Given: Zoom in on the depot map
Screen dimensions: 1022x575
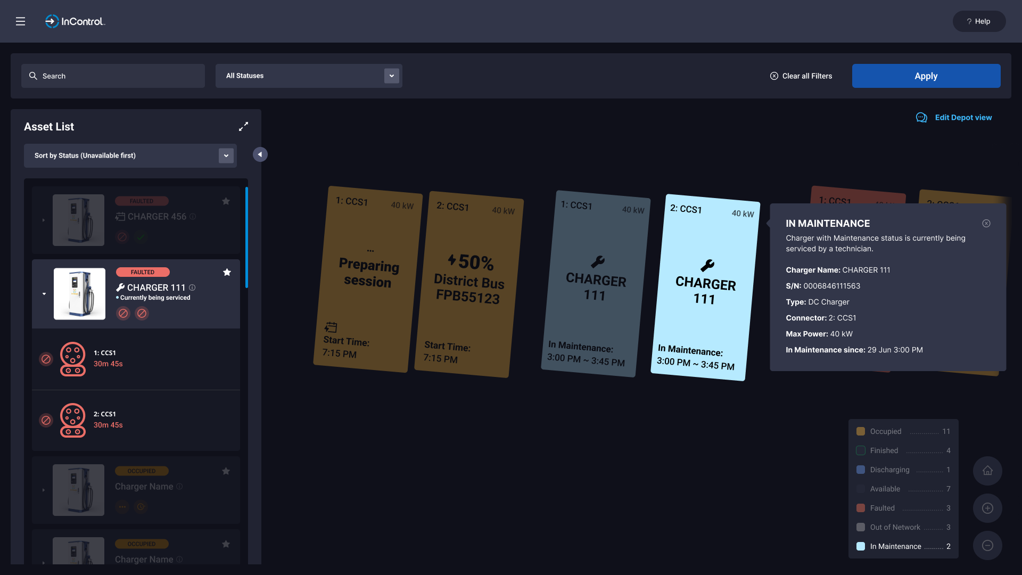Looking at the screenshot, I should (987, 508).
